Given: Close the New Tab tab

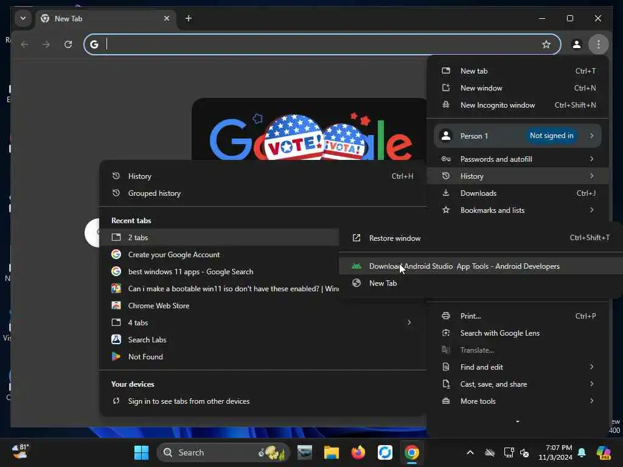Looking at the screenshot, I should (167, 18).
